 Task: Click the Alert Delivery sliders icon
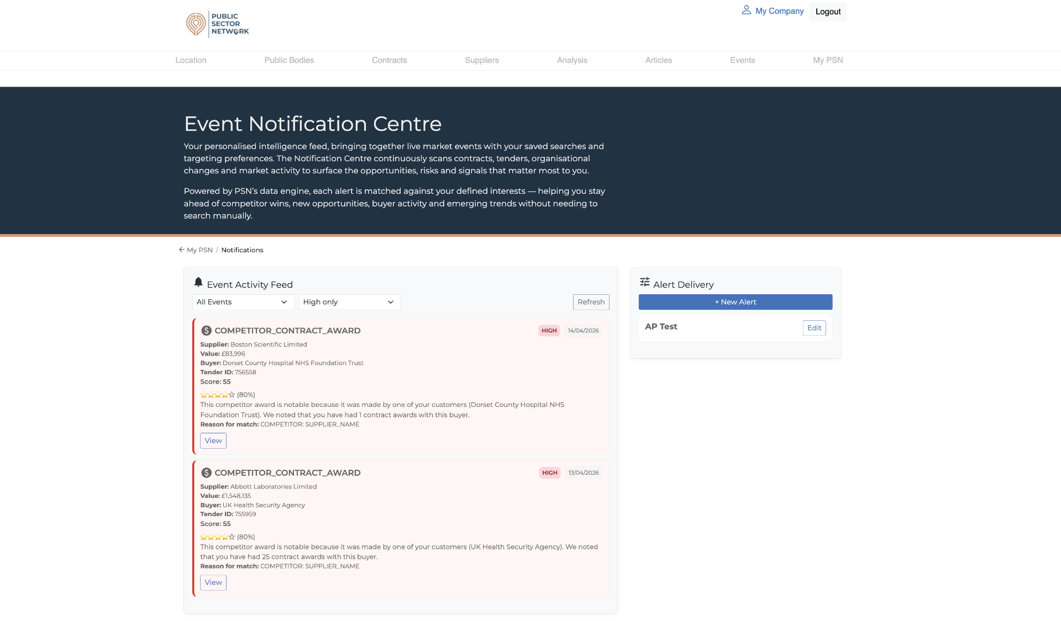point(645,282)
